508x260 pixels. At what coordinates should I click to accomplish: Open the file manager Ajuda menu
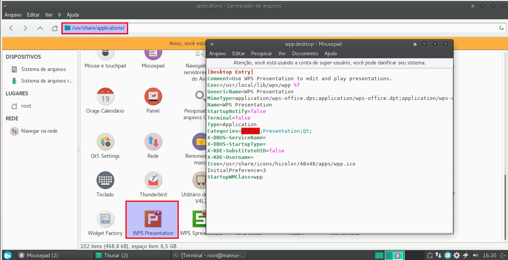pyautogui.click(x=73, y=15)
